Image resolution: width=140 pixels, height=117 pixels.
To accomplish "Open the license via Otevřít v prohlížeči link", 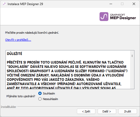I will [18, 40].
